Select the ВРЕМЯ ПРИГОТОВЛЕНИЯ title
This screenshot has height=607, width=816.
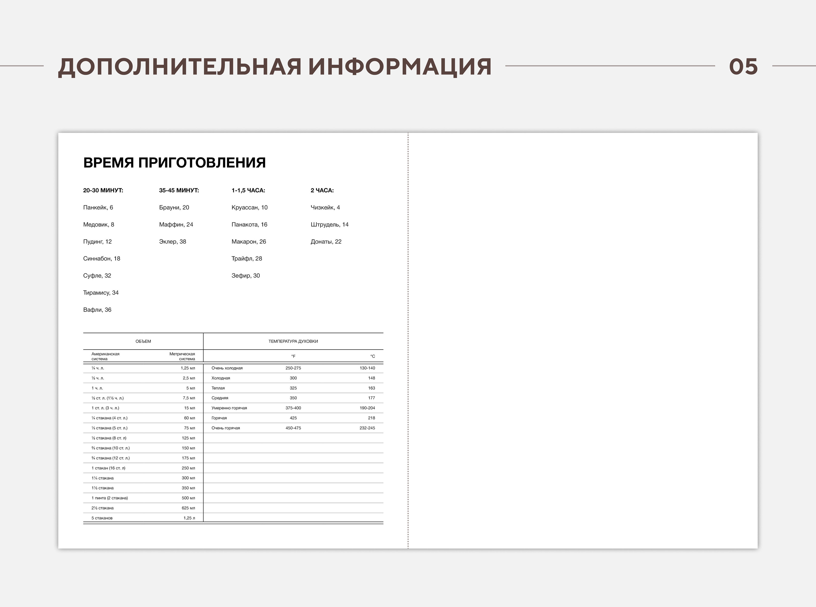point(174,162)
